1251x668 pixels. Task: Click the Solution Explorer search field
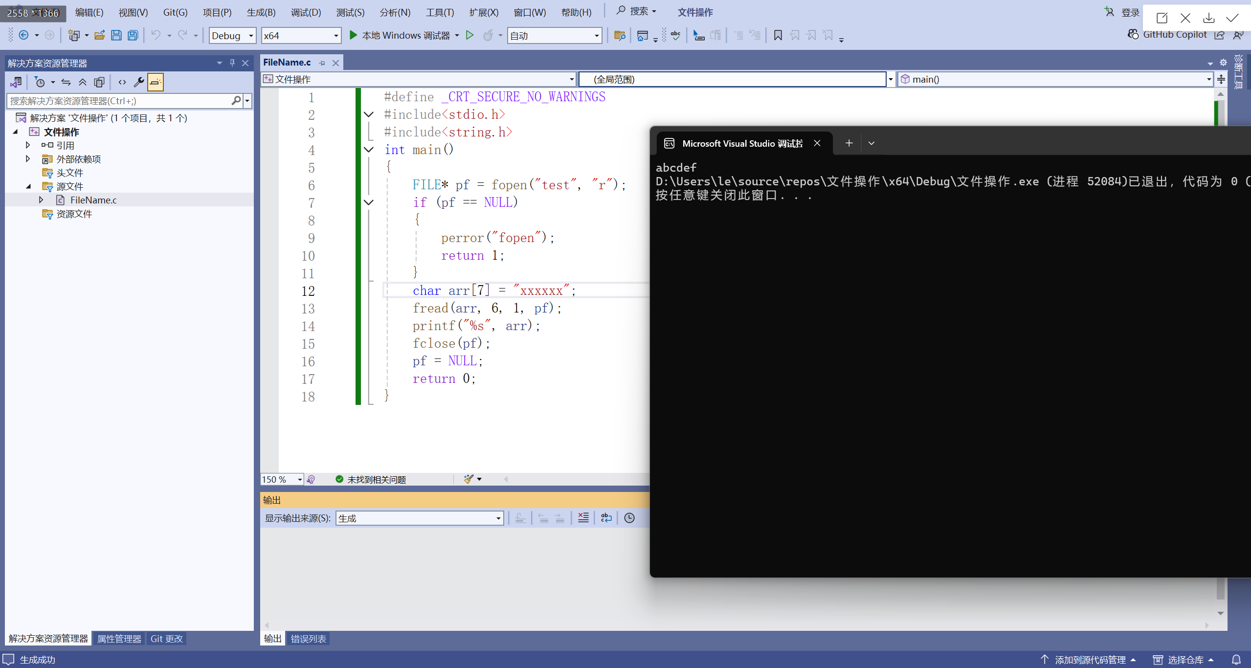tap(119, 101)
